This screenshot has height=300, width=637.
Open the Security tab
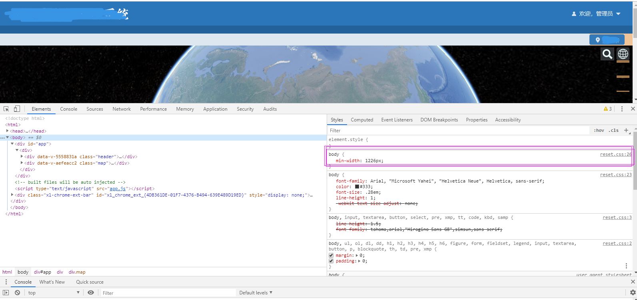tap(245, 109)
